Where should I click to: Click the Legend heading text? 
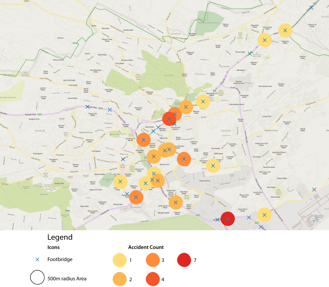click(60, 237)
